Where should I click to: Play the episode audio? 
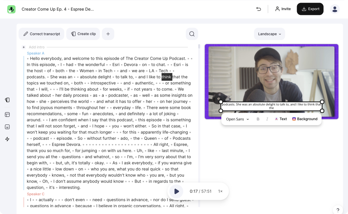[x=176, y=191]
